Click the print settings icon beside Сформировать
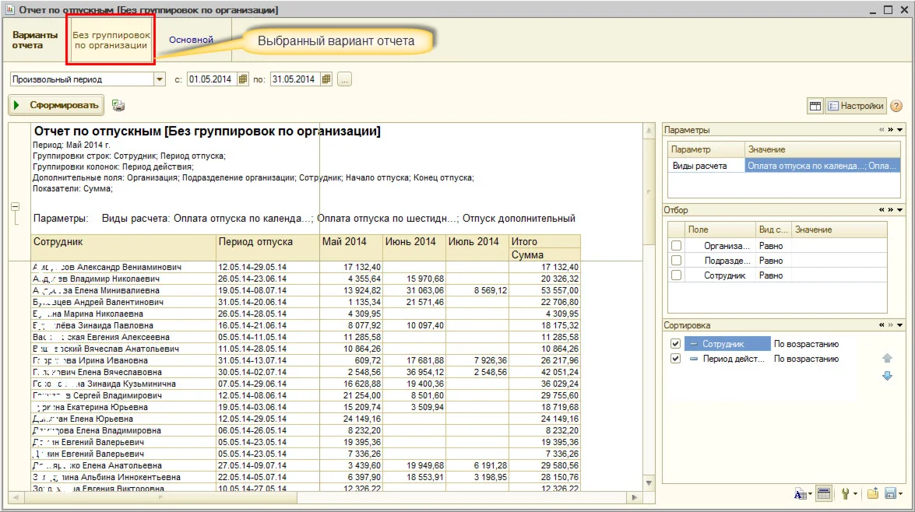The width and height of the screenshot is (915, 512). pyautogui.click(x=118, y=106)
